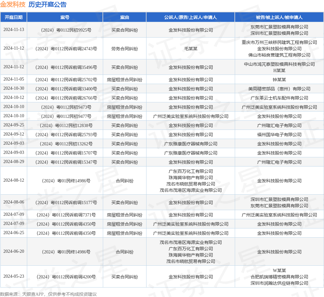
Task: Select 佛山市裕良营建筑工程有限公司
Action: click(279, 55)
